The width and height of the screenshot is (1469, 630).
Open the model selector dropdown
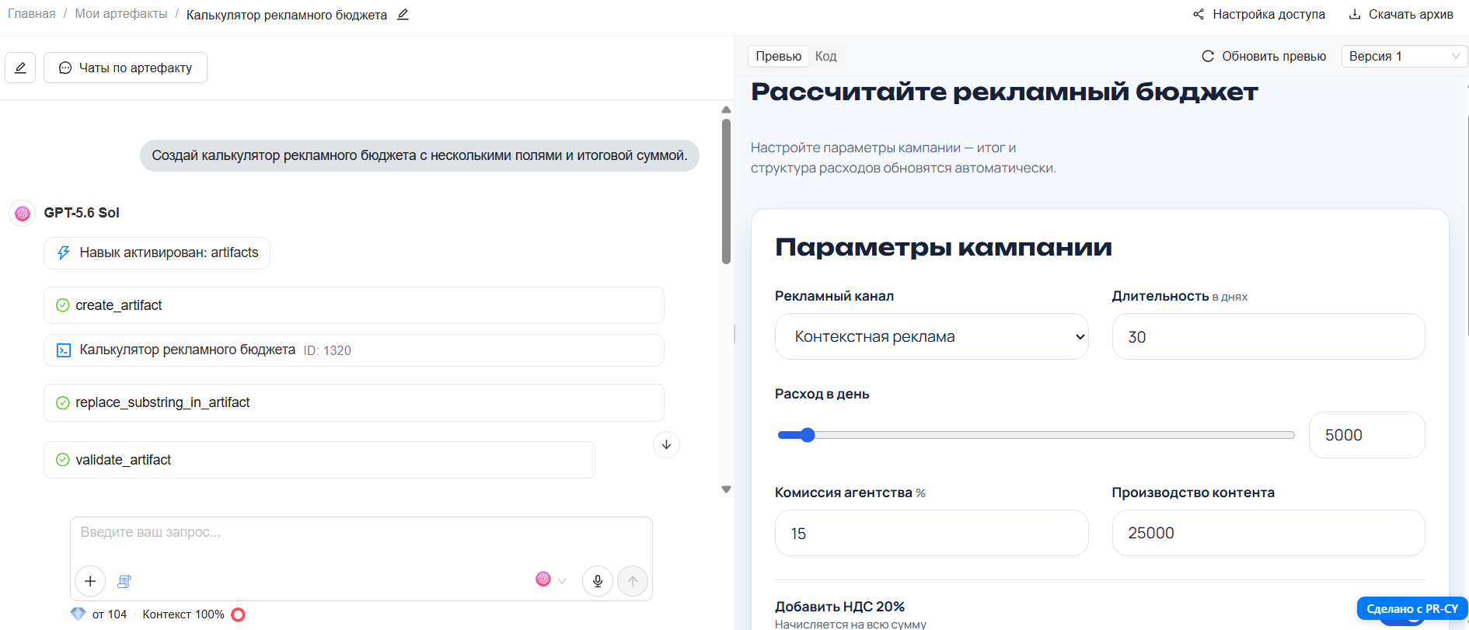point(551,580)
